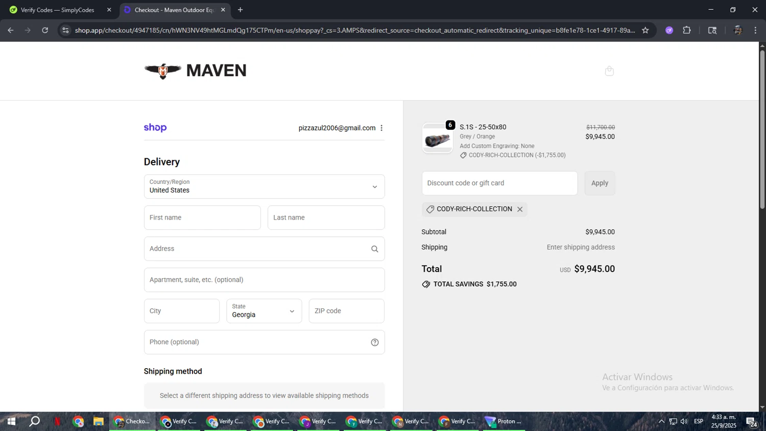Reload the checkout page
This screenshot has width=766, height=431.
[45, 30]
